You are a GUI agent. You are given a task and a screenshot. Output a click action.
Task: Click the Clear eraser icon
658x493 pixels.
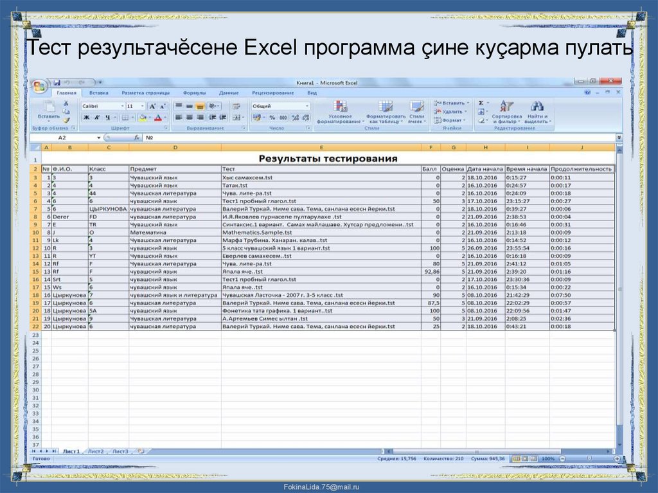[x=481, y=121]
